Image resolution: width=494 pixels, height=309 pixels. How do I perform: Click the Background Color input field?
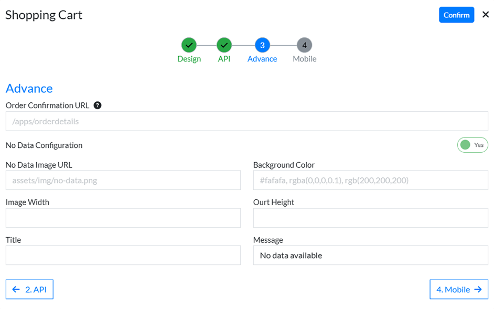pos(370,180)
